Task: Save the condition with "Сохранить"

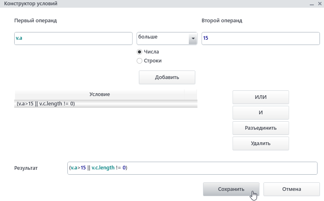Action: click(x=231, y=189)
